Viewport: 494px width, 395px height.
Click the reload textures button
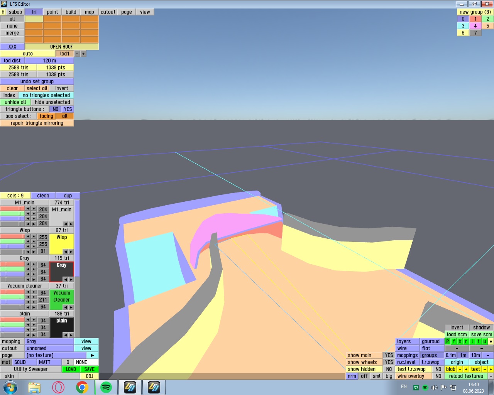[466, 376]
